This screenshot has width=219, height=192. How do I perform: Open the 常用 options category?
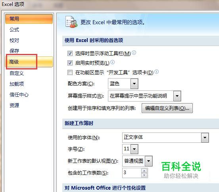(29, 19)
